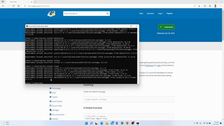Click the green Latest version button
Viewport: 224px width, 126px height.
[x=167, y=27]
